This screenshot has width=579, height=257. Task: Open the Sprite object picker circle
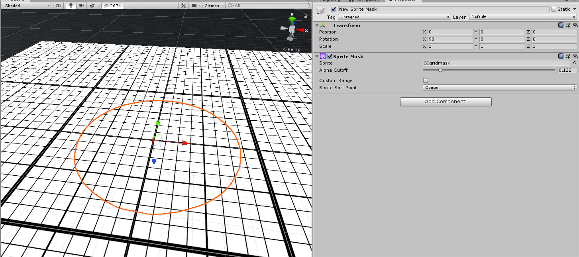click(575, 63)
